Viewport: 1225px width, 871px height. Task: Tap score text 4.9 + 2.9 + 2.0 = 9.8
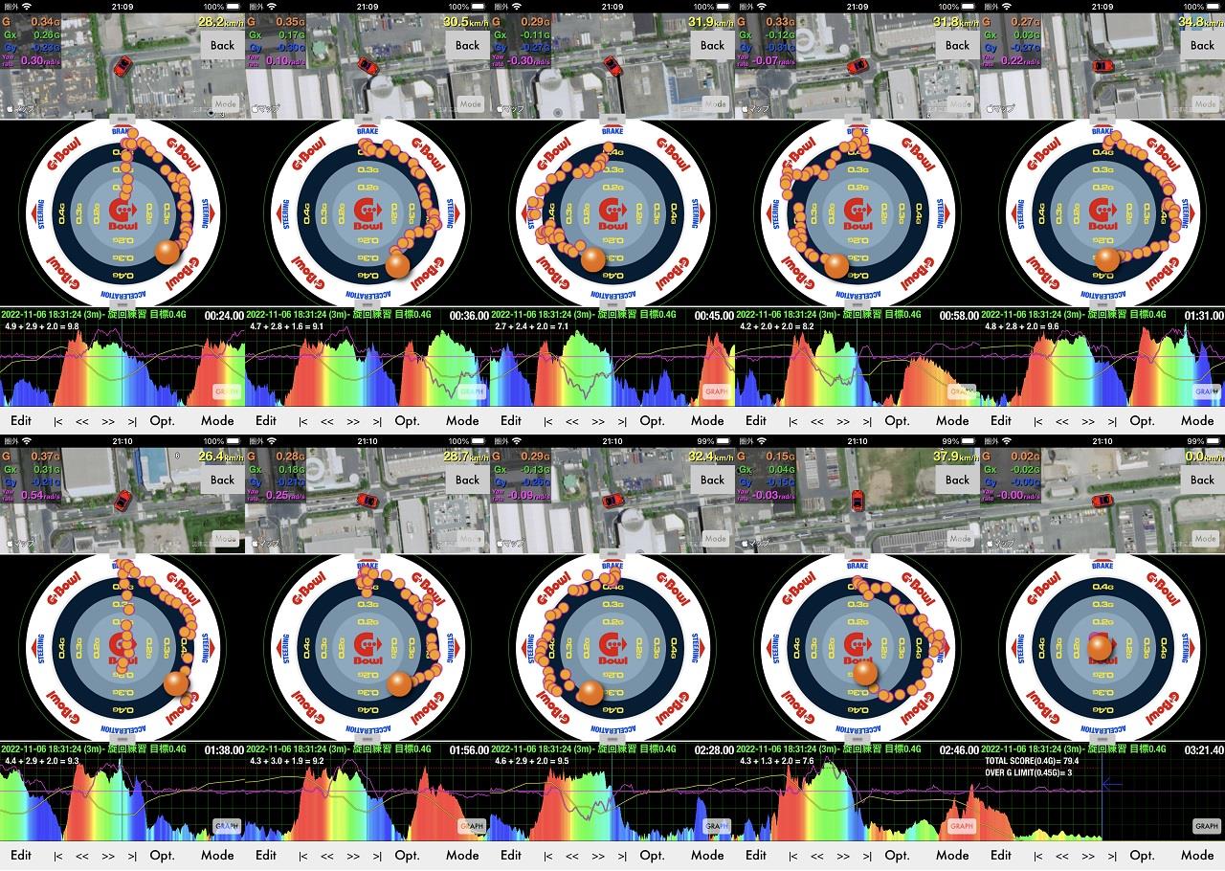coord(41,327)
